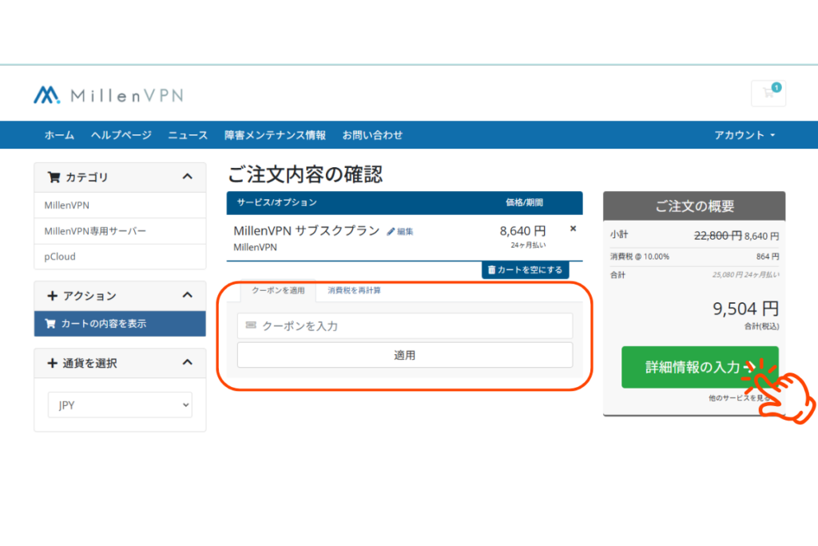Collapse the アクション panel chevron
The image size is (818, 546).
click(188, 296)
